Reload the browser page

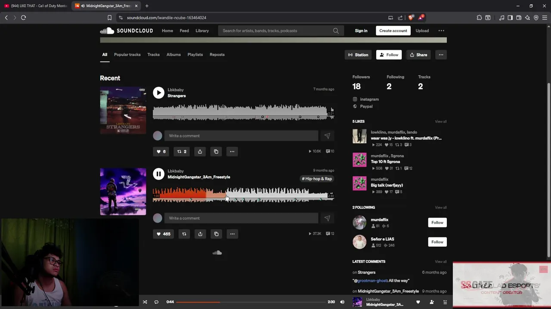point(23,18)
